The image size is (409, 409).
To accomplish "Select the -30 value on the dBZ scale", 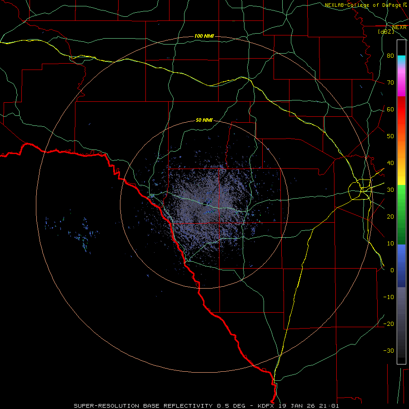I will tap(389, 350).
